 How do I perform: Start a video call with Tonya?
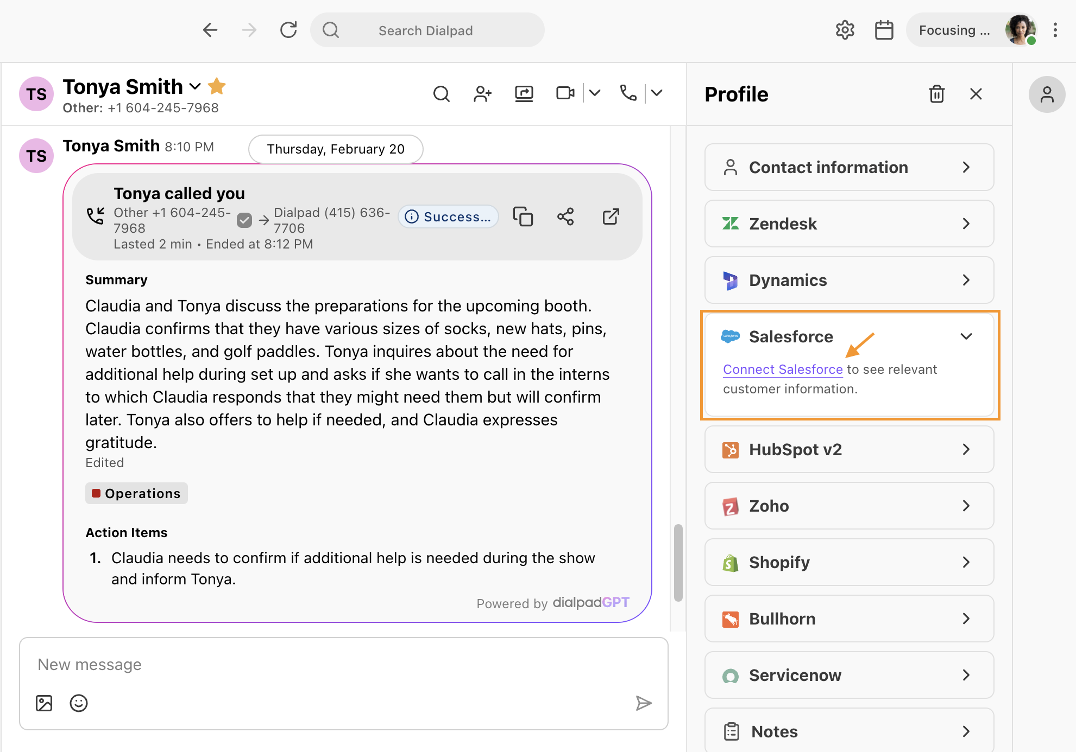[x=565, y=93]
